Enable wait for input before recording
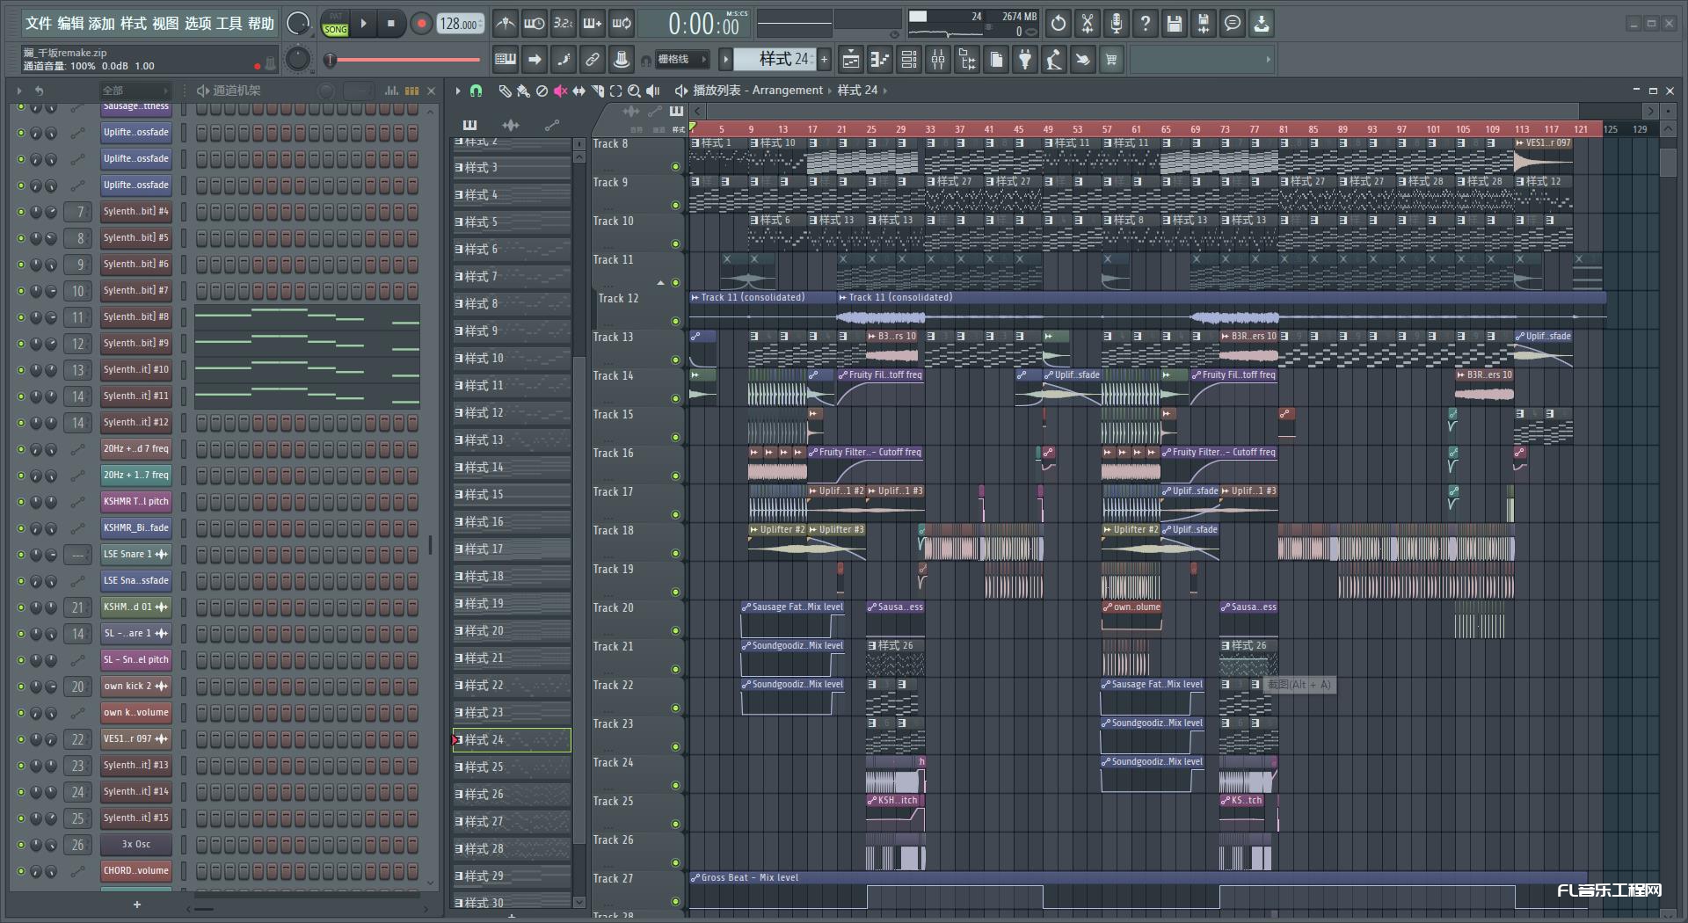The width and height of the screenshot is (1688, 923). pos(534,24)
